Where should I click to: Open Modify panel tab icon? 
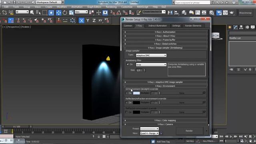coord(236,27)
